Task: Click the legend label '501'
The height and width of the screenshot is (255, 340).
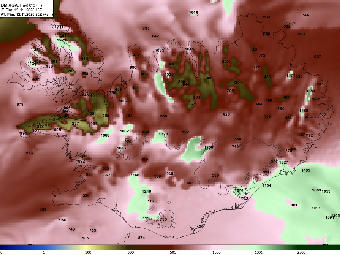Action: click(x=173, y=253)
